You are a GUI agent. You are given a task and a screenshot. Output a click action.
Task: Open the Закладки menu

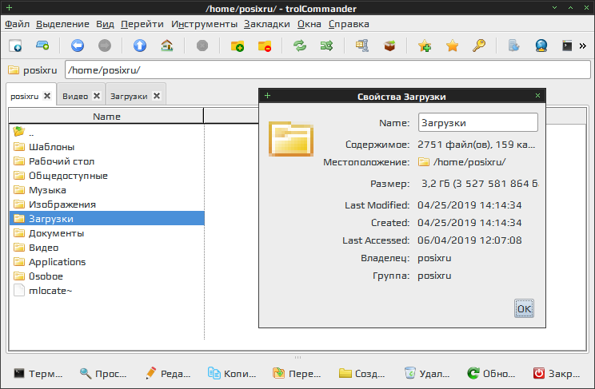coord(267,24)
